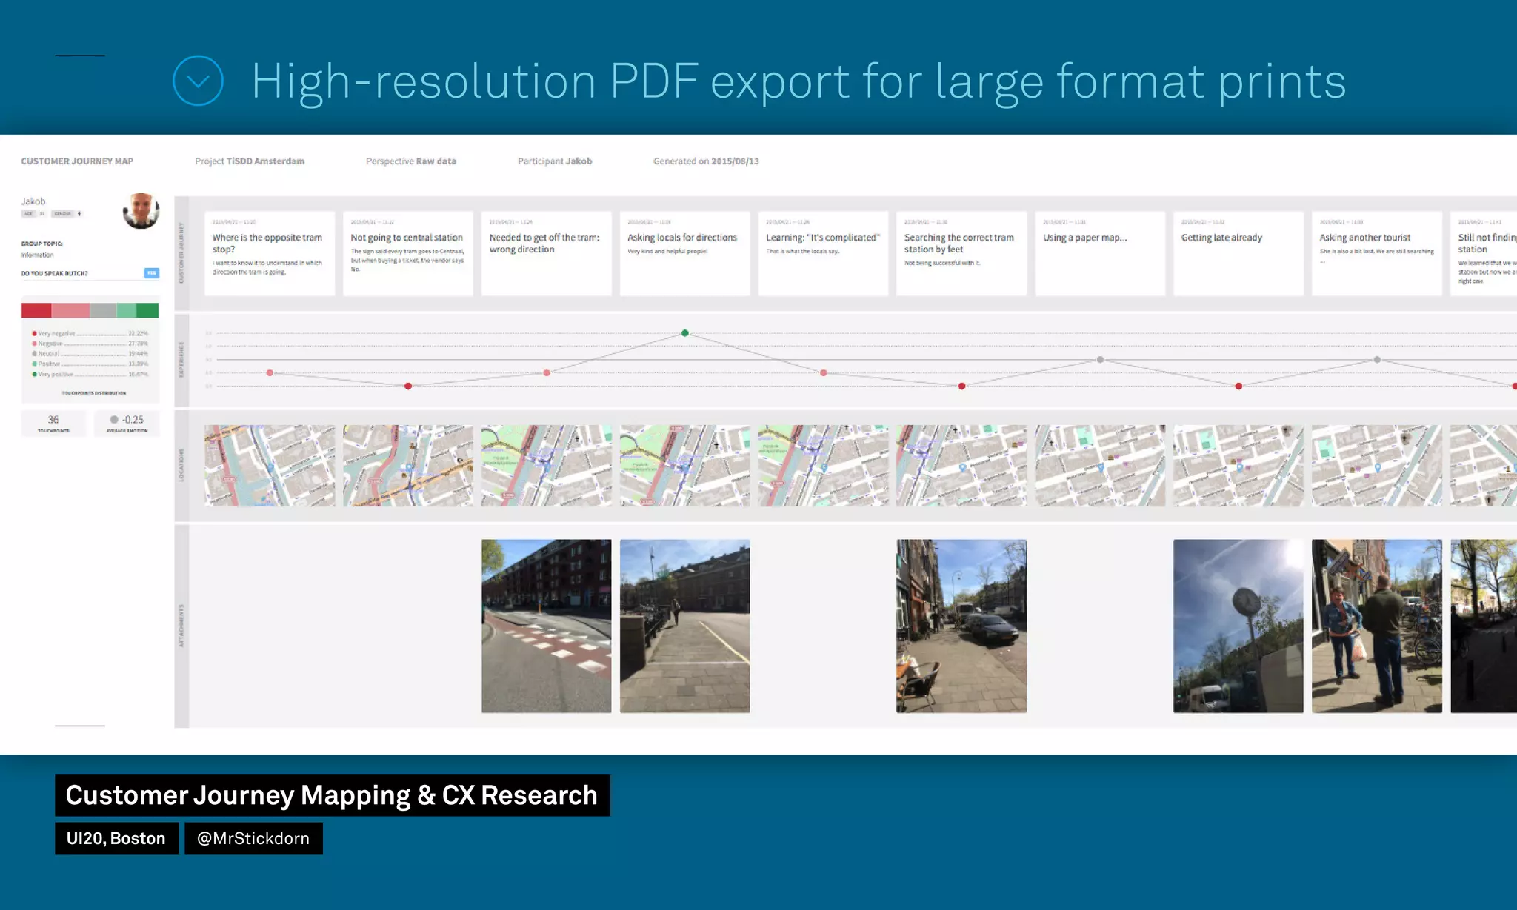Click the 'Very negative' legend entry
Screen dimensions: 1517x910
(90, 334)
